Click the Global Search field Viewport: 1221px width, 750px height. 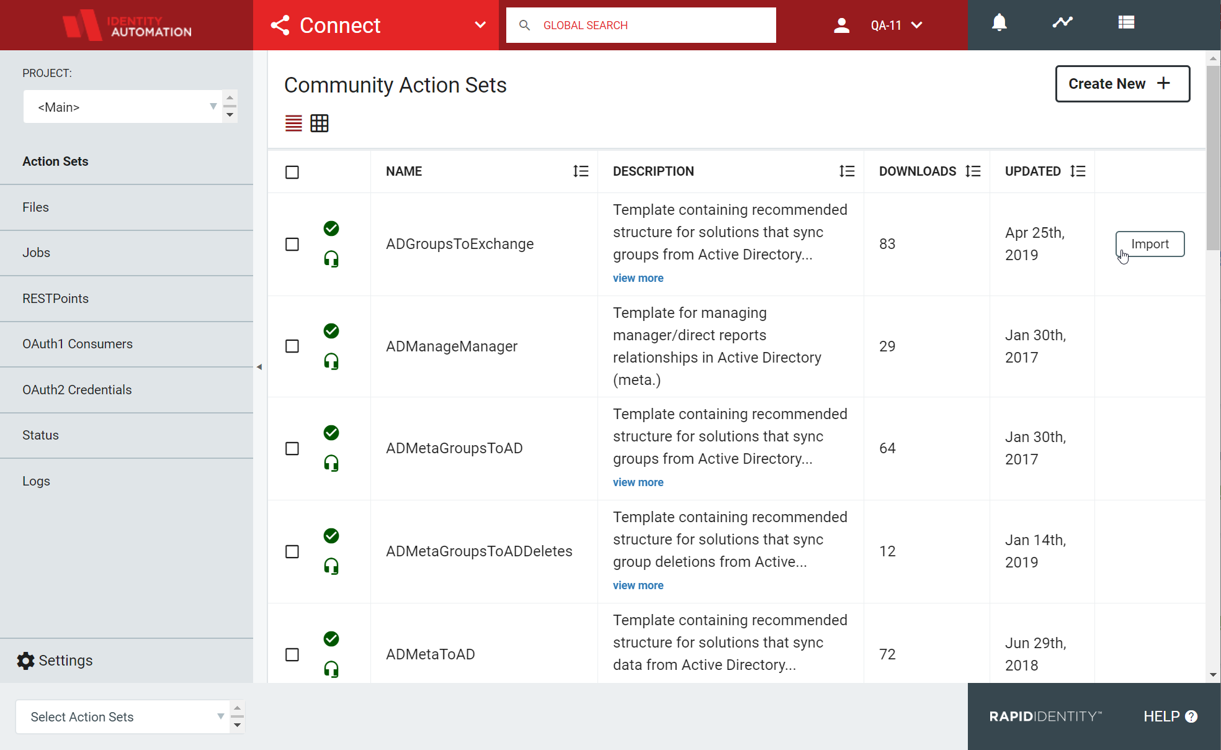click(x=641, y=25)
